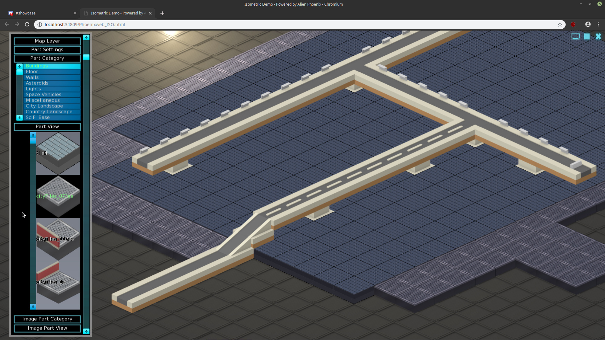Expand the Part Settings section
Image resolution: width=605 pixels, height=340 pixels.
coord(47,49)
